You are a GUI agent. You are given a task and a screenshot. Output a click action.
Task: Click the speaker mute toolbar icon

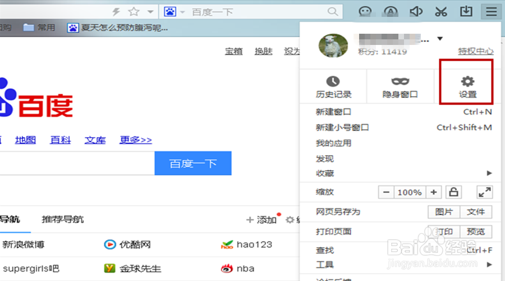415,12
